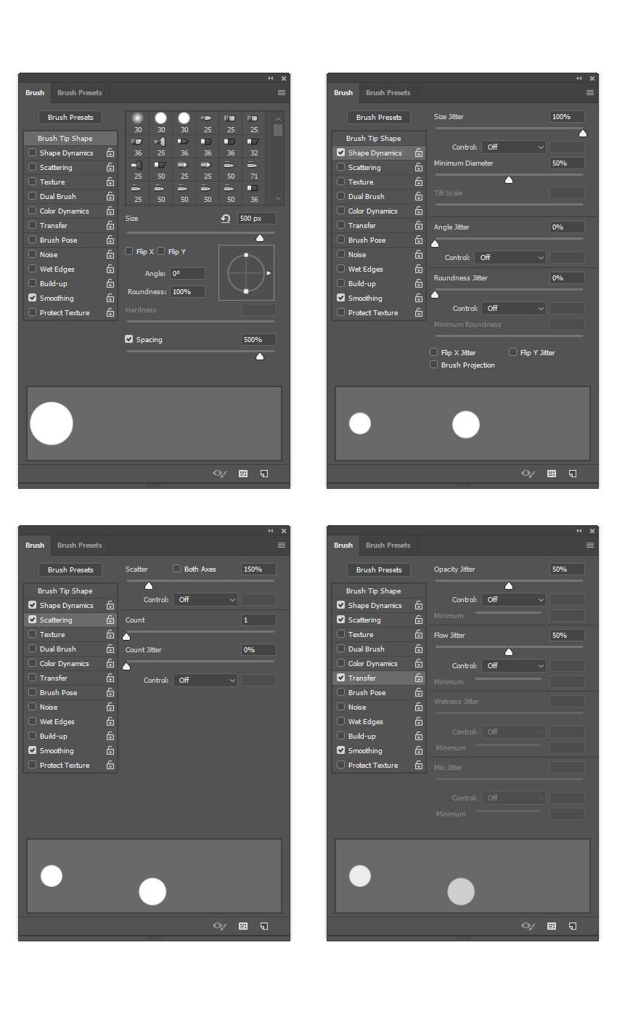The image size is (617, 1014).
Task: Enable the Flip X checkbox
Action: point(129,251)
